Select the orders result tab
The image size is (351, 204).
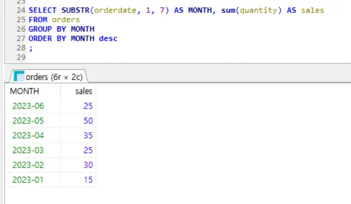pyautogui.click(x=48, y=76)
